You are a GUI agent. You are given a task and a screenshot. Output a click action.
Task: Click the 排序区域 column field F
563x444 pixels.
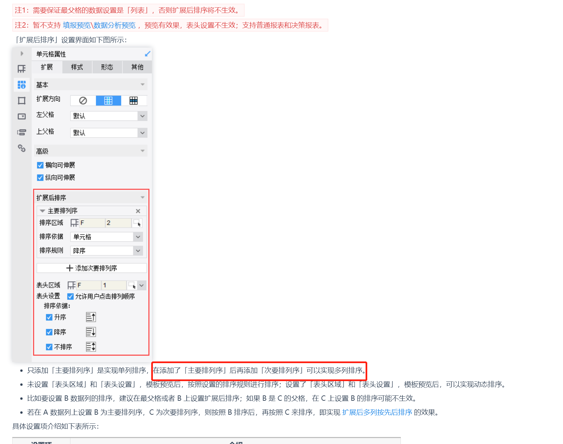(92, 223)
